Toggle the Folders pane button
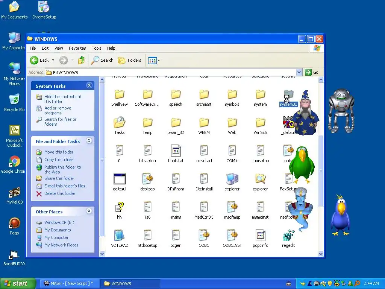385x289 pixels. pos(130,60)
